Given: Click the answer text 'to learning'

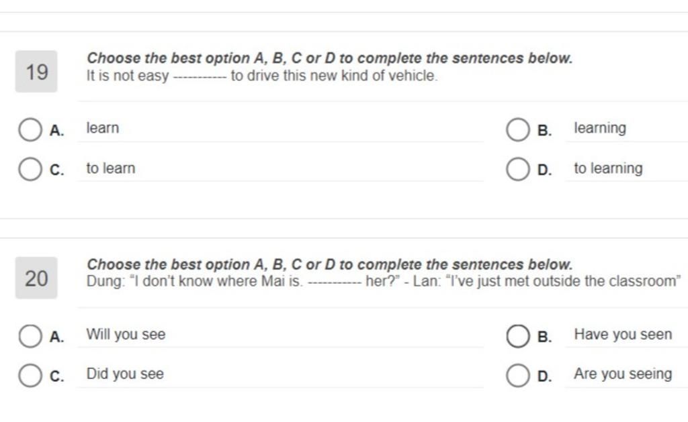Looking at the screenshot, I should [x=608, y=168].
